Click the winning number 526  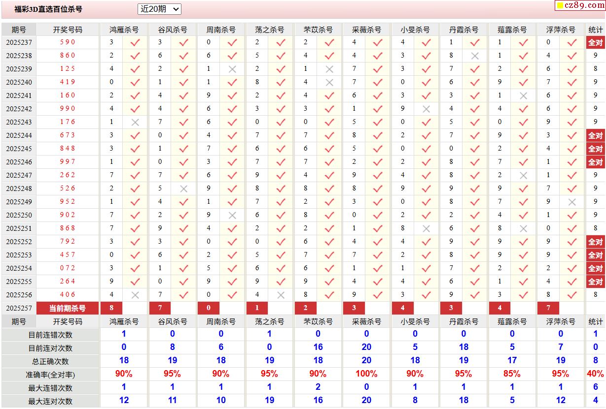68,189
